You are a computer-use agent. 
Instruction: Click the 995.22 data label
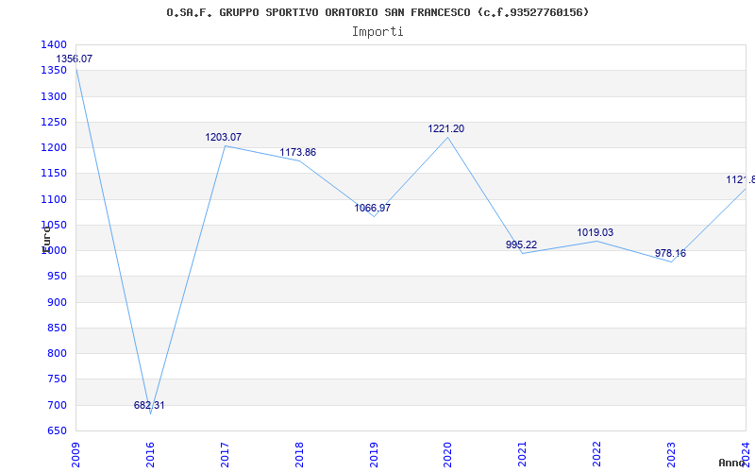pos(522,244)
